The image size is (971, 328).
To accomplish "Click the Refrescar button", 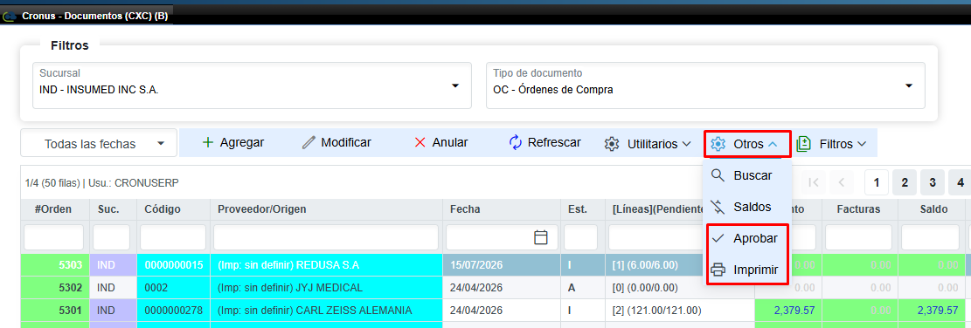I will tap(545, 143).
